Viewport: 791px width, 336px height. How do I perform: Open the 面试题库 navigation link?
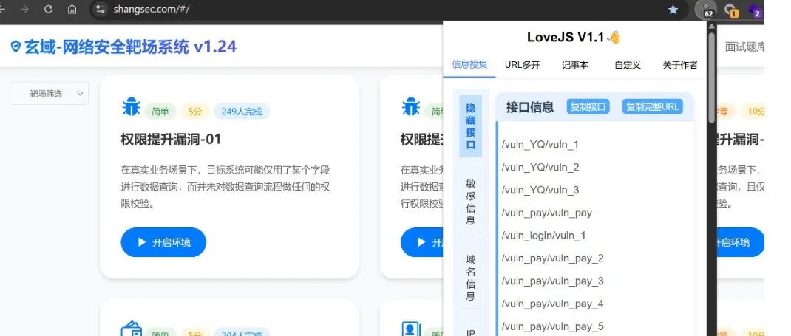coord(744,47)
